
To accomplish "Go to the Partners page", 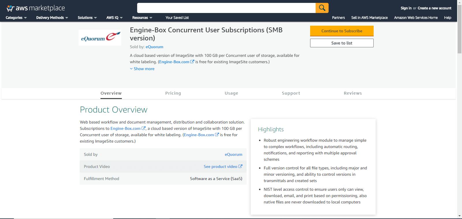I will click(x=338, y=18).
